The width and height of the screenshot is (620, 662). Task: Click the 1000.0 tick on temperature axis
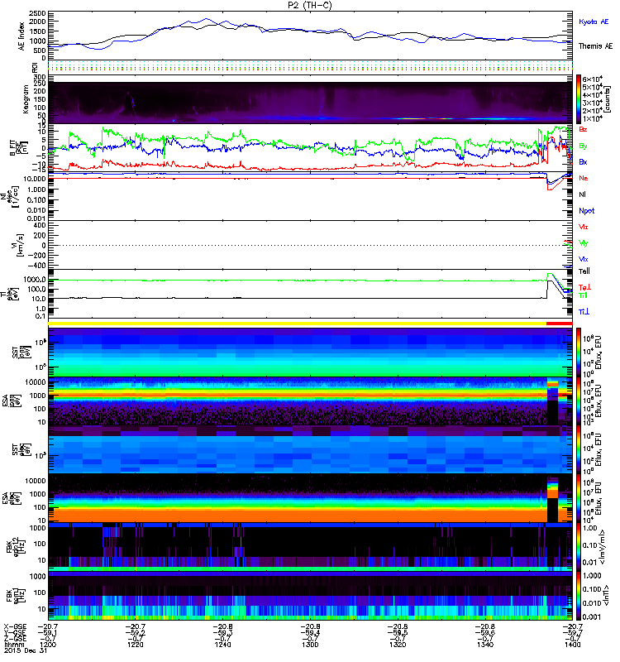pyautogui.click(x=35, y=280)
